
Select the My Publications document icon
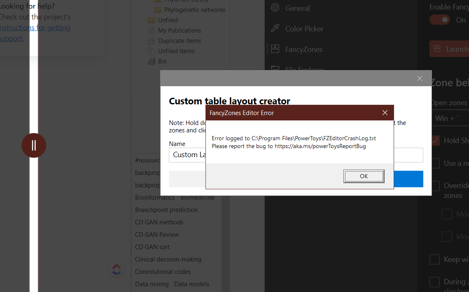tap(152, 30)
